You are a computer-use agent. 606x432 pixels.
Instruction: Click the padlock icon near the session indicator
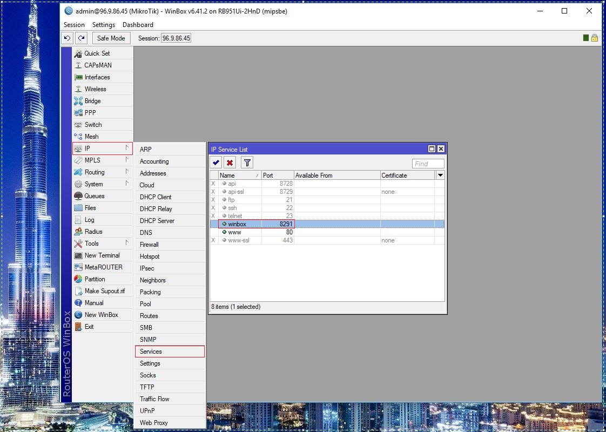[595, 38]
